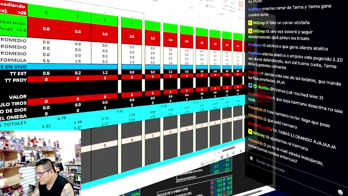Switch to Excel Page Layout view icon
Viewport: 348px width, 196px height.
click(x=228, y=155)
